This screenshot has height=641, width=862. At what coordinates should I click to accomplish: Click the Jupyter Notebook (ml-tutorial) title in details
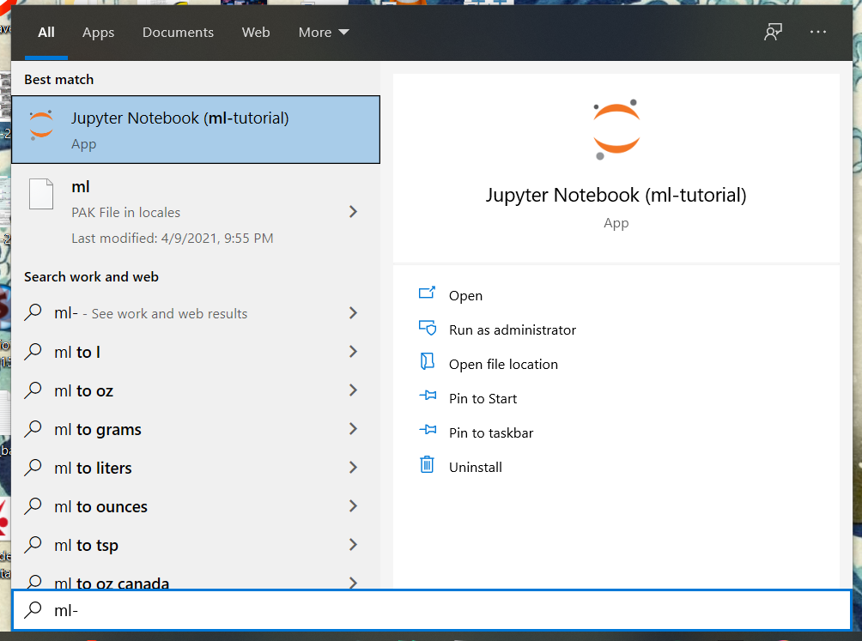point(616,195)
